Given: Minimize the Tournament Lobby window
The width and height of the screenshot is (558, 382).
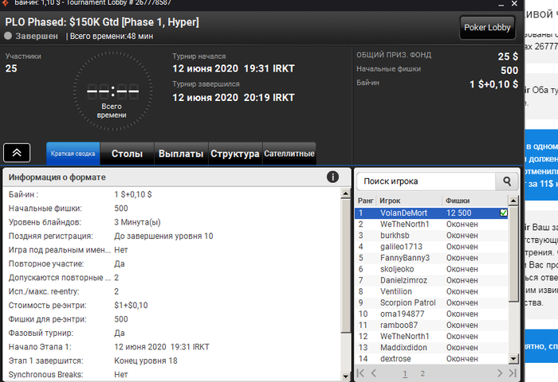Looking at the screenshot, I should point(501,3).
